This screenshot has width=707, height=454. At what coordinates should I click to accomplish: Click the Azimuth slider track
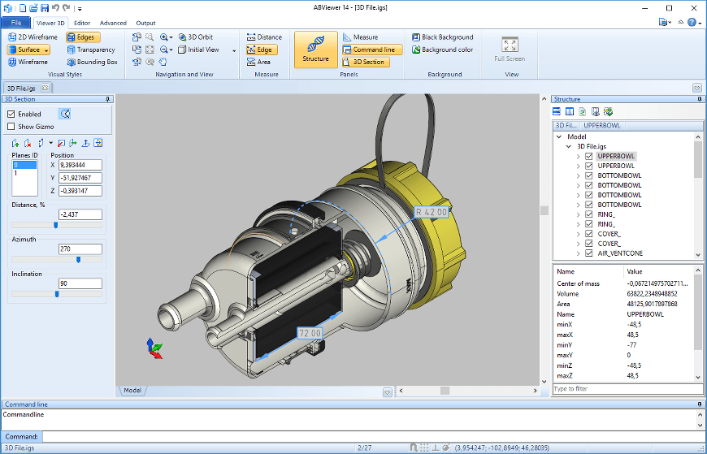[x=56, y=260]
